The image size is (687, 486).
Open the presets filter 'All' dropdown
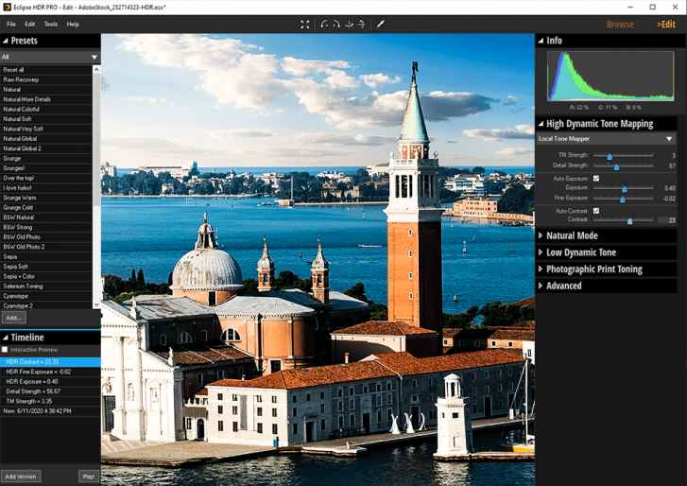point(50,57)
